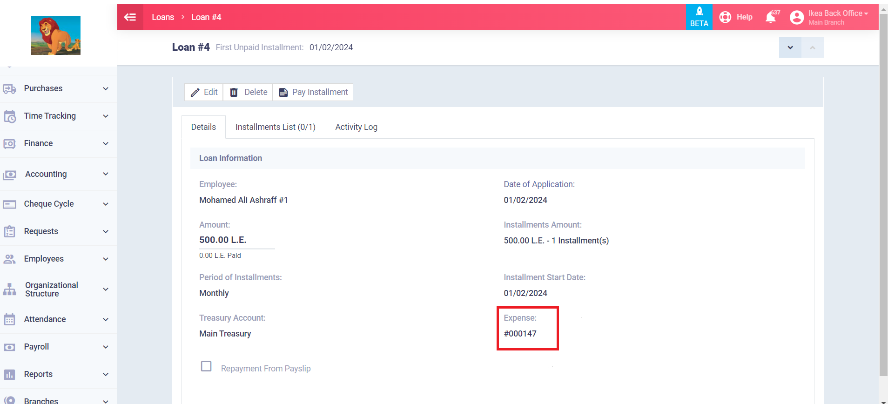Viewport: 888px width, 404px height.
Task: Click the Help lifebuoy icon
Action: click(725, 17)
